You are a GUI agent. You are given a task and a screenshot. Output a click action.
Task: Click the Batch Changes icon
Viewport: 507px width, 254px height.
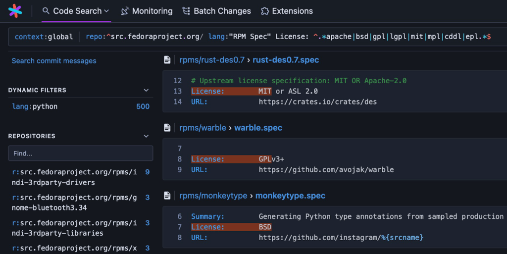[186, 11]
